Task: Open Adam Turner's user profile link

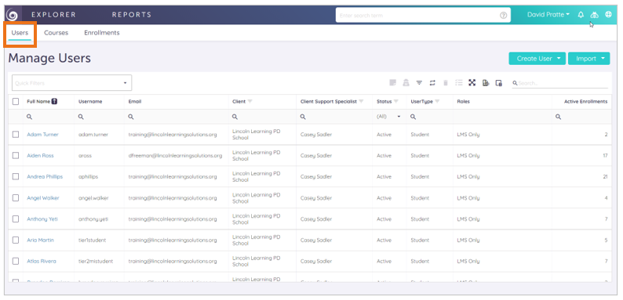Action: pos(42,135)
